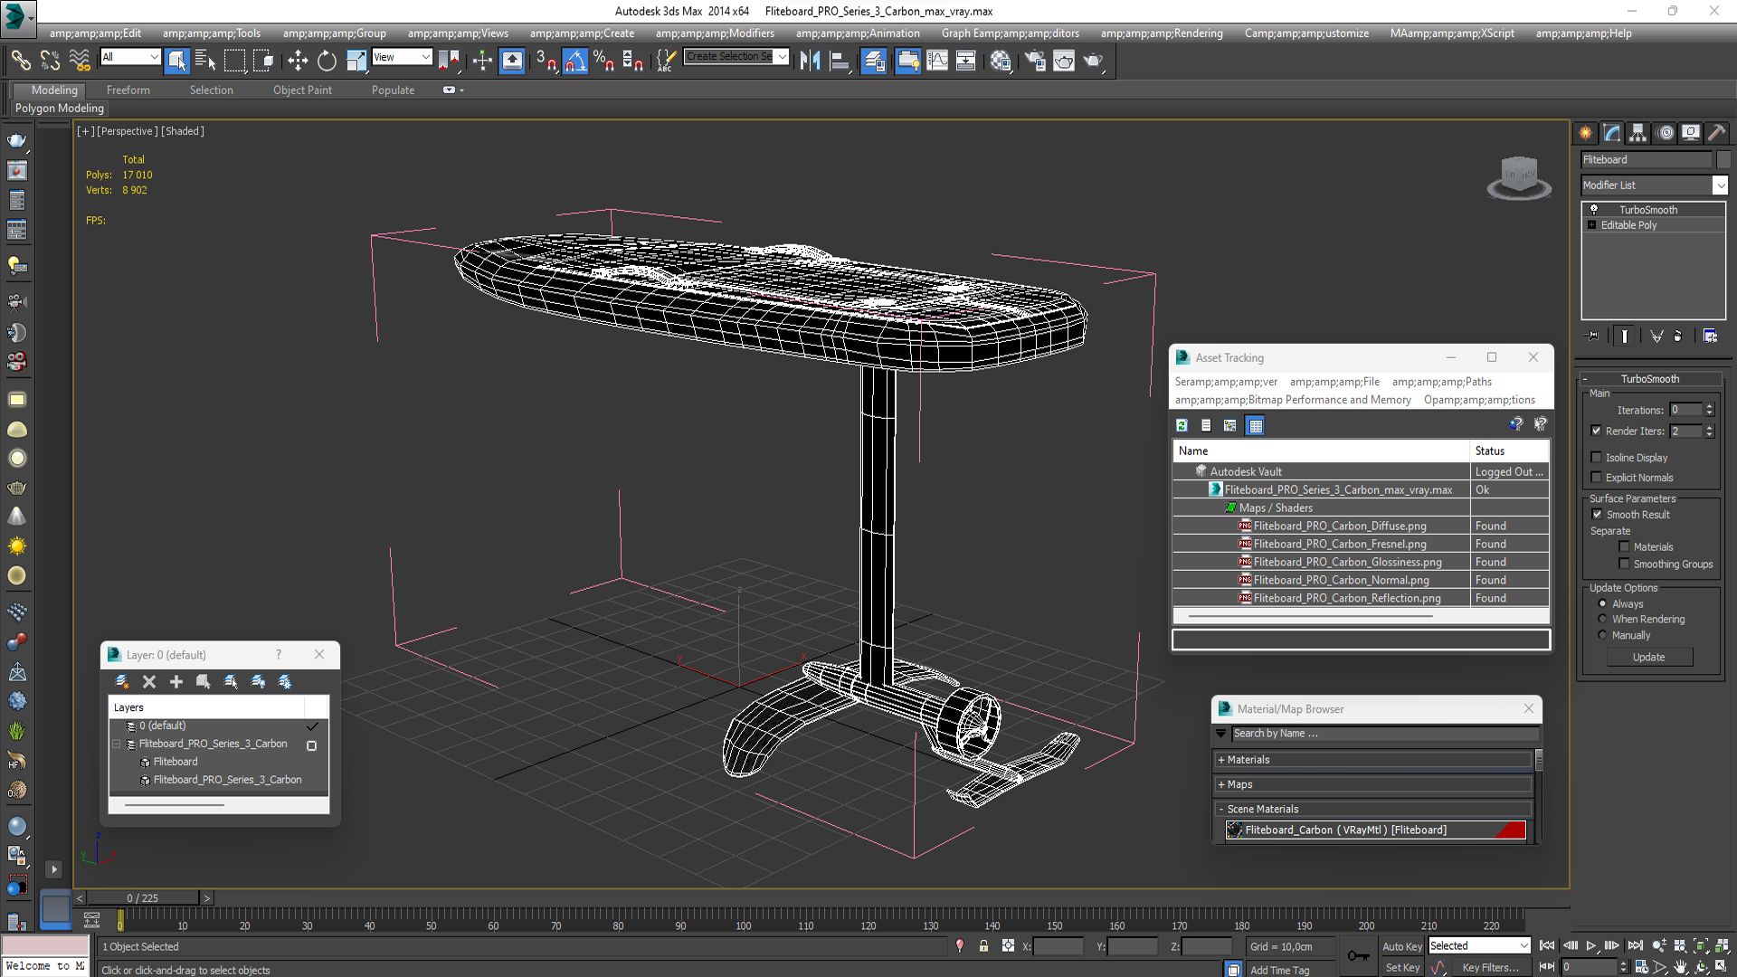Click Add Selected Objects to layer icon
The height and width of the screenshot is (977, 1737).
176,681
